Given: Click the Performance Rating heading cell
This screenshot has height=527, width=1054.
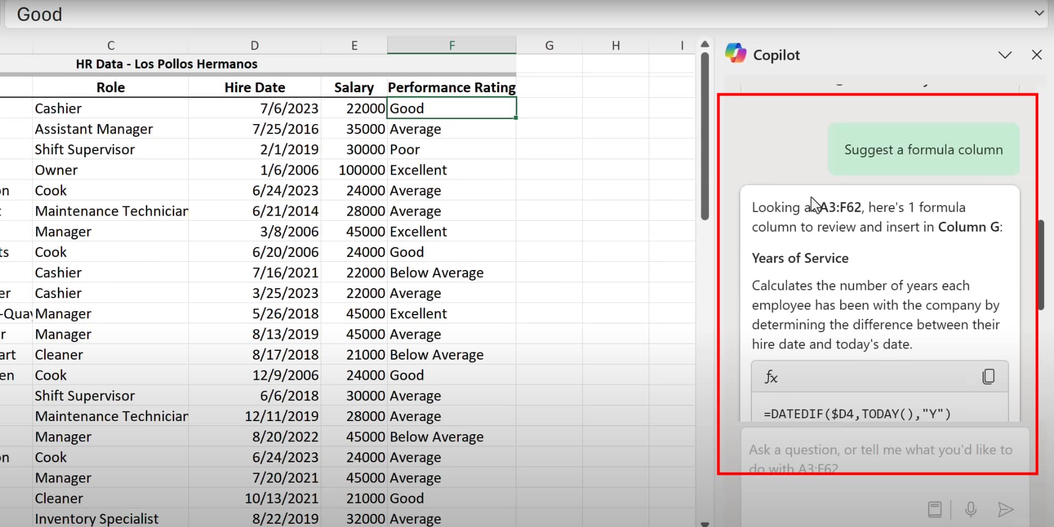Looking at the screenshot, I should 451,87.
